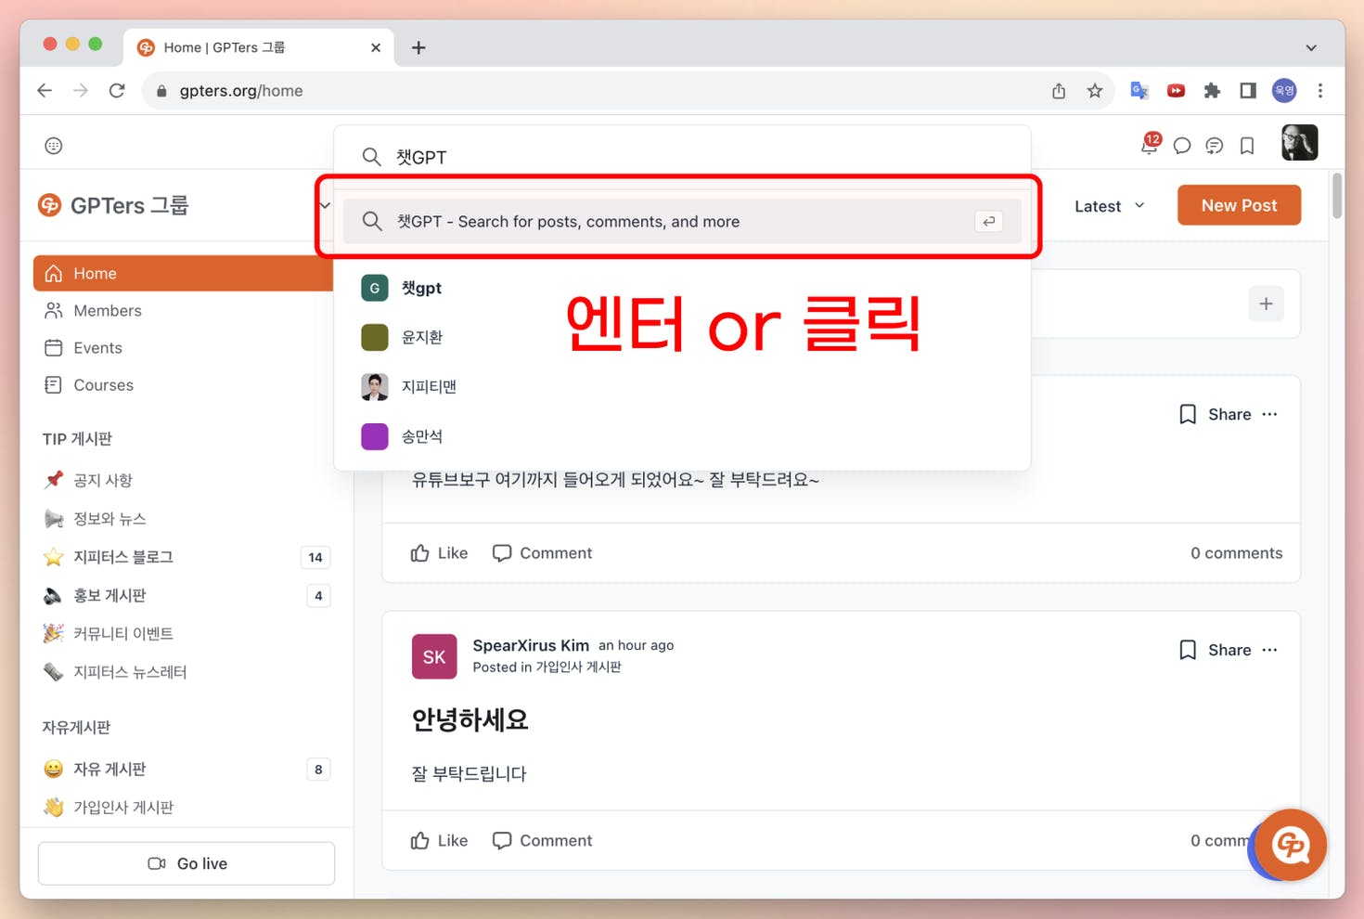Open the chat bubble with dots icon
Screen dimensions: 1364x919
tap(1215, 146)
